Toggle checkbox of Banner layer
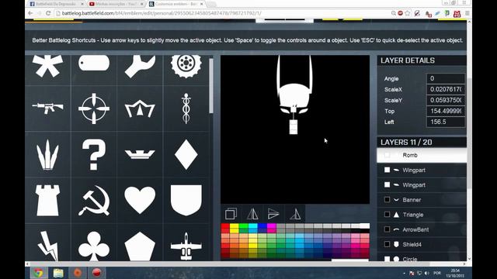The image size is (497, 279). pos(387,200)
